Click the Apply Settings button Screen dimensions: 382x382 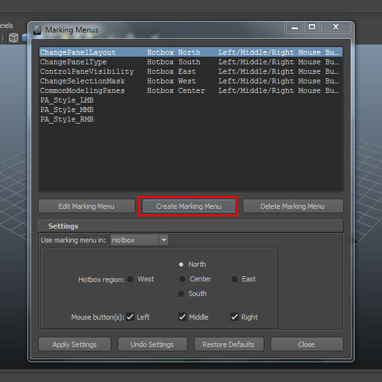[74, 344]
